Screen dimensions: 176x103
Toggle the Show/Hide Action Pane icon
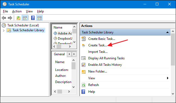pyautogui.click(x=40, y=18)
